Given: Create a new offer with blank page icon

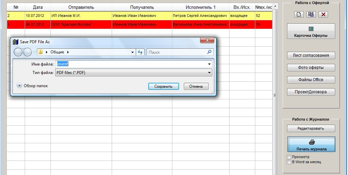Looking at the screenshot, I should pyautogui.click(x=299, y=15).
